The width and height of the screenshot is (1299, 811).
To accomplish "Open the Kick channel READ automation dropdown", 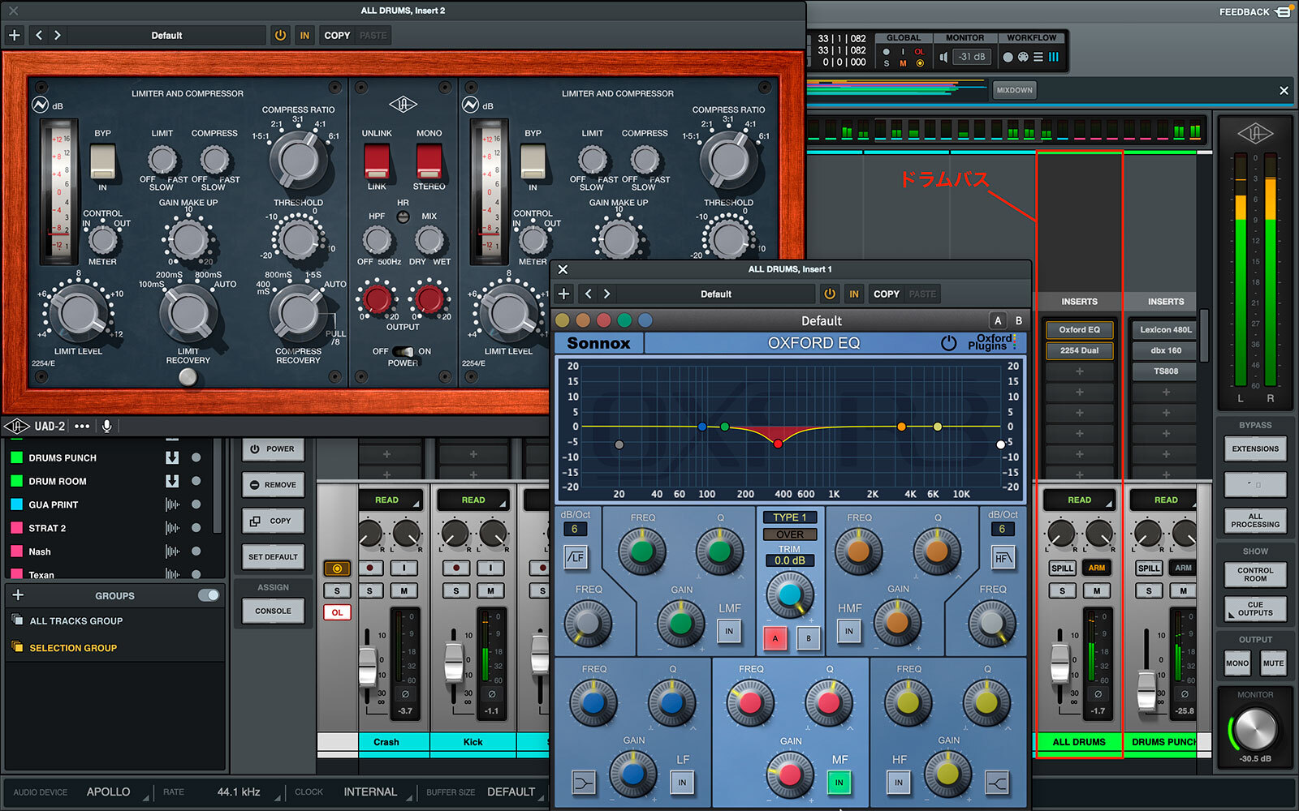I will click(x=473, y=500).
